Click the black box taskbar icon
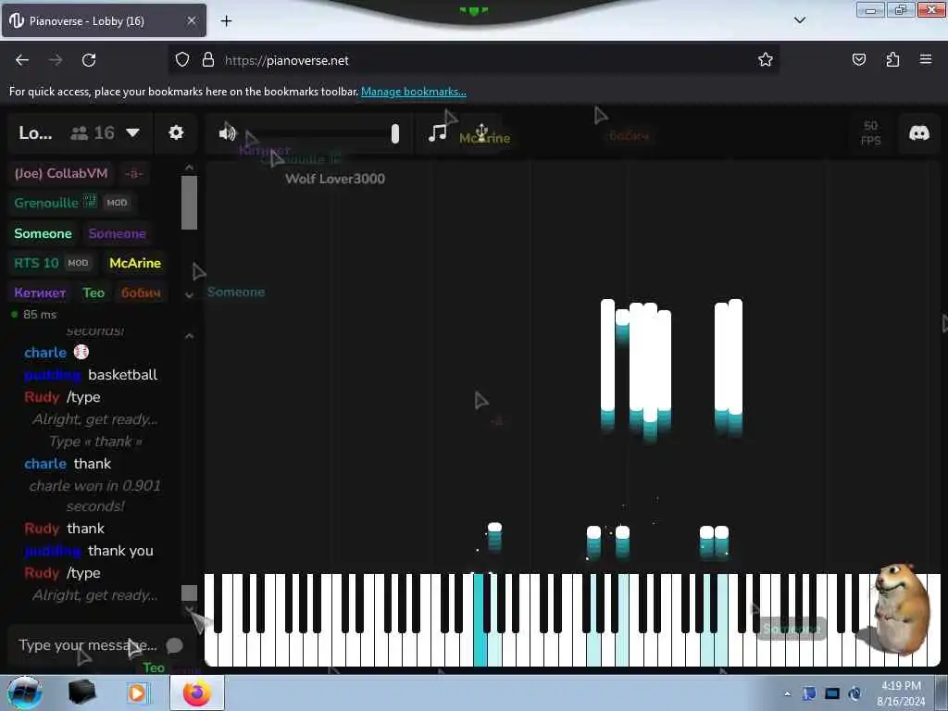948x711 pixels. [x=81, y=692]
